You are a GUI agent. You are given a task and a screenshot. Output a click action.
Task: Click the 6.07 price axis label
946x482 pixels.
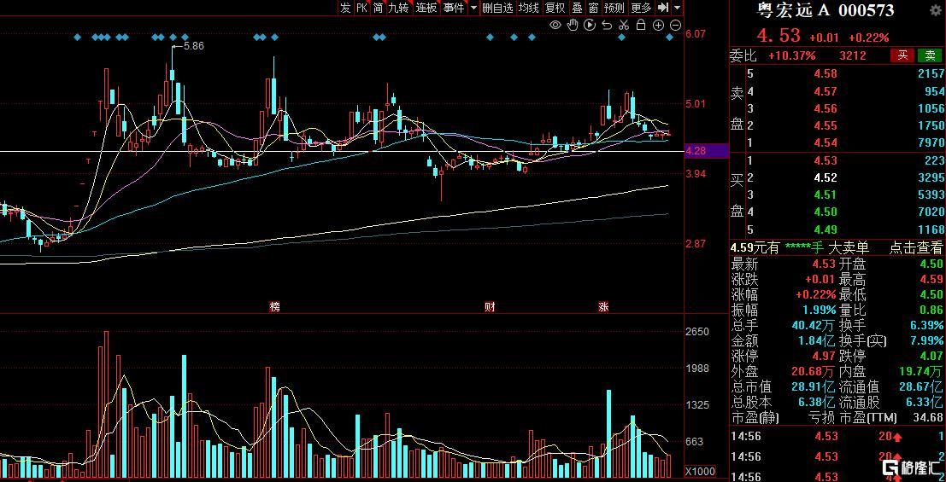click(696, 34)
